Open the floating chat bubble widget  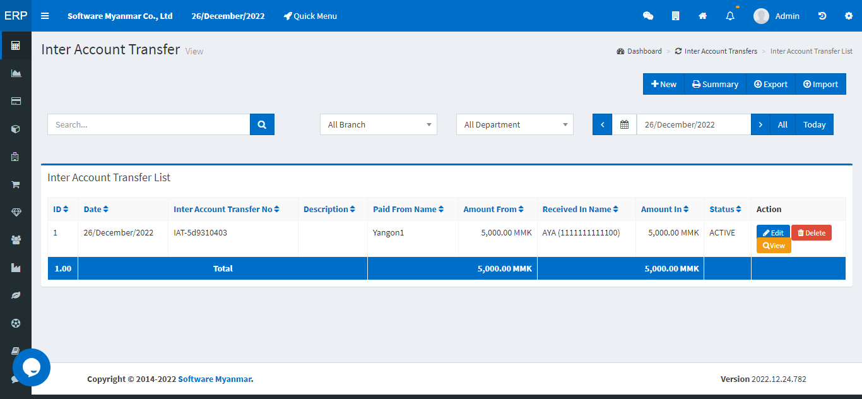pyautogui.click(x=32, y=367)
